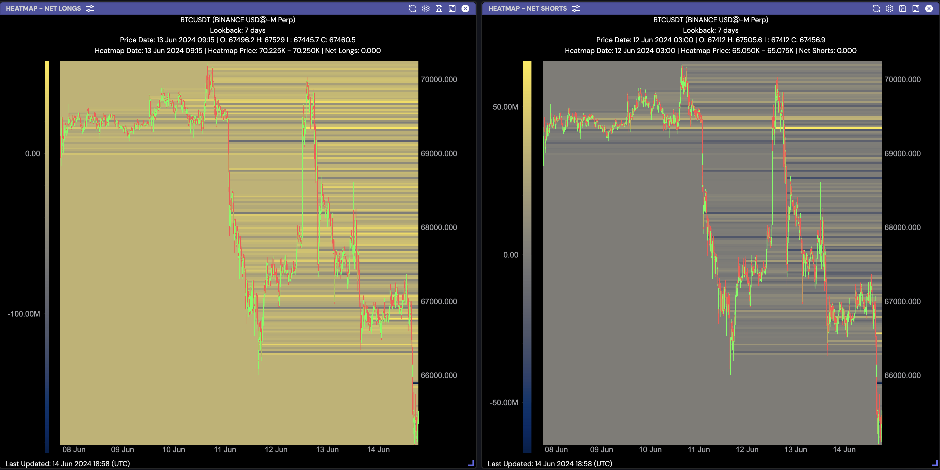Image resolution: width=940 pixels, height=470 pixels.
Task: Click the Heatmap - Net Shorts title bar
Action: coord(527,9)
